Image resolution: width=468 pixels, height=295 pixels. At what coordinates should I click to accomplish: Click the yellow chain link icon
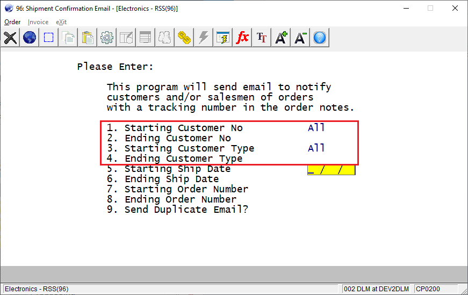184,38
